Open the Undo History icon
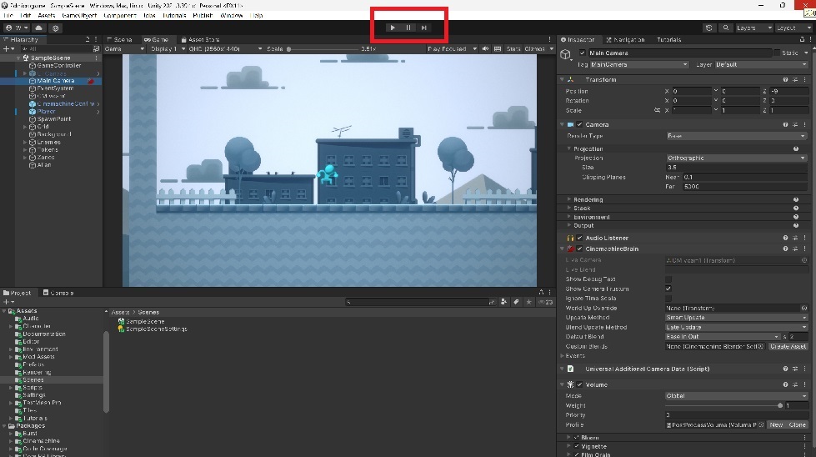 [x=708, y=28]
